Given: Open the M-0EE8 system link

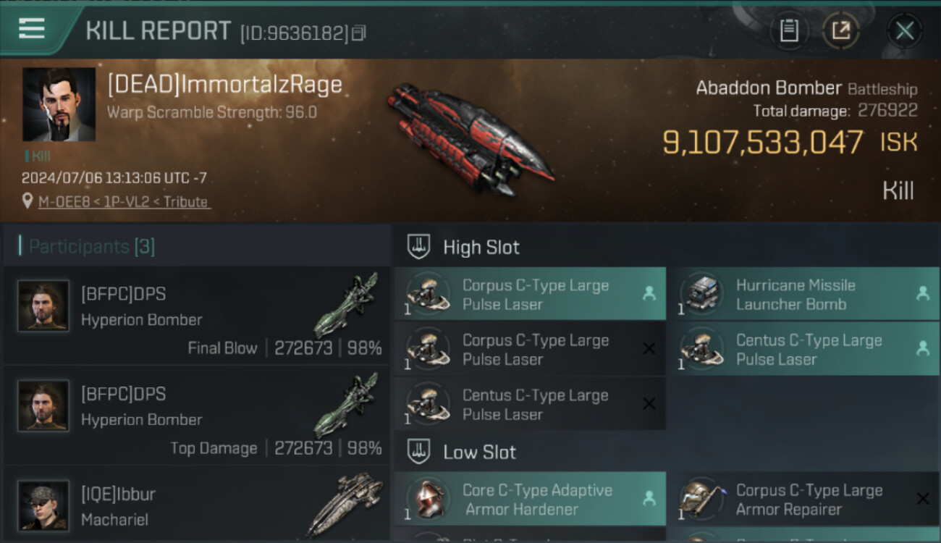Looking at the screenshot, I should click(65, 202).
